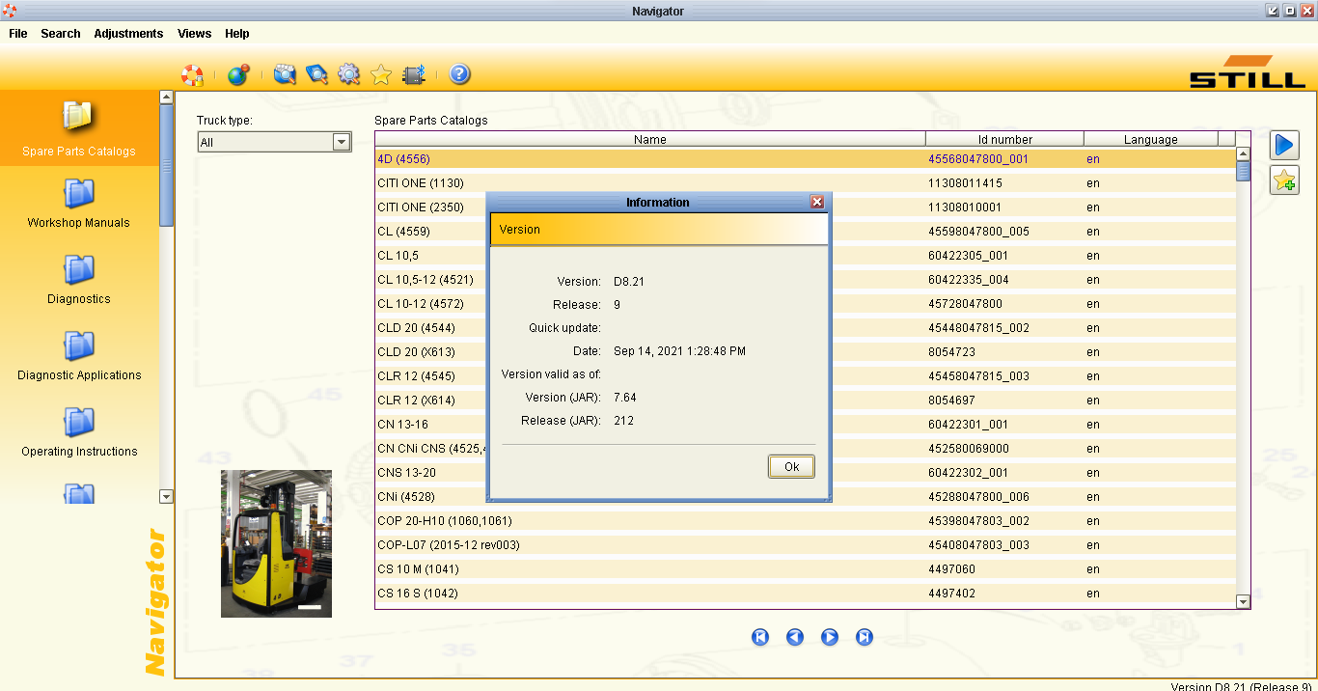Click the book search toolbar icon

click(316, 74)
